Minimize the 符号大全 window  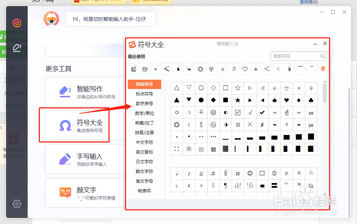315,44
